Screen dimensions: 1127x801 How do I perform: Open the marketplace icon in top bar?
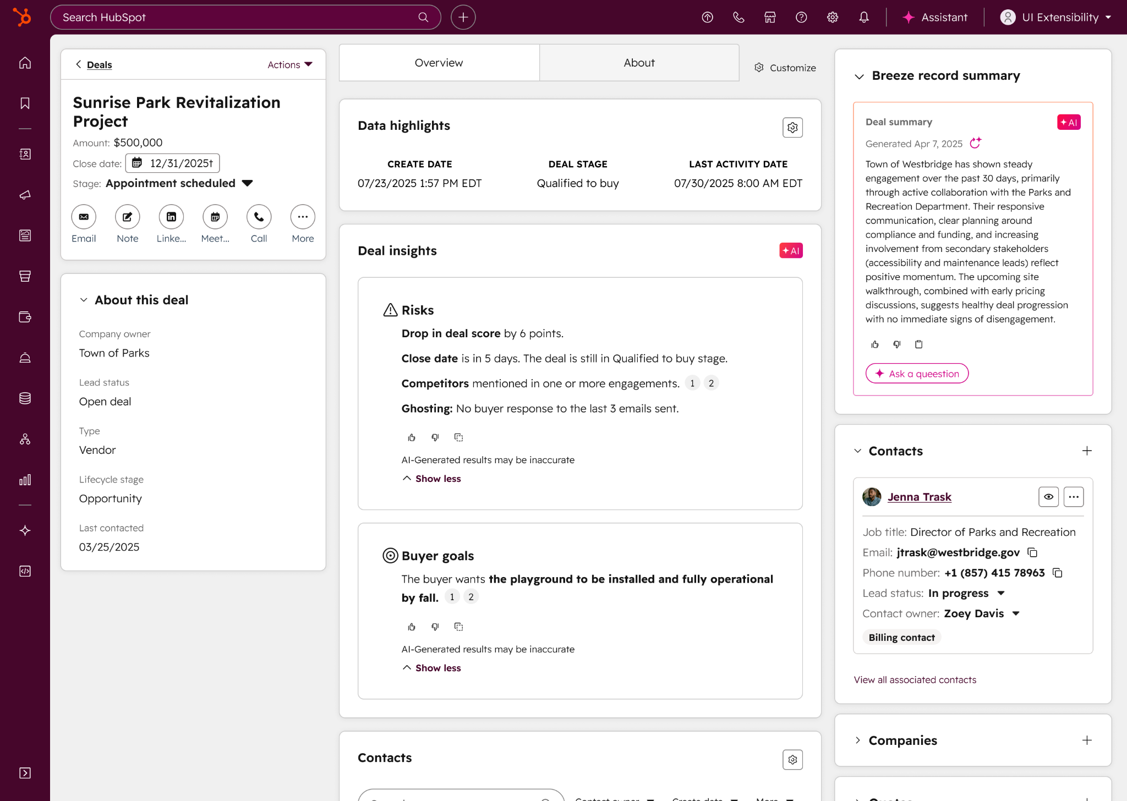tap(770, 17)
